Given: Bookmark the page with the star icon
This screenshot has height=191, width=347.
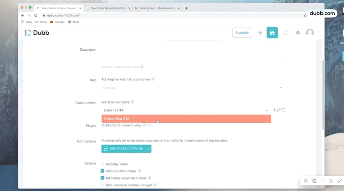Looking at the screenshot, I should coord(305,16).
